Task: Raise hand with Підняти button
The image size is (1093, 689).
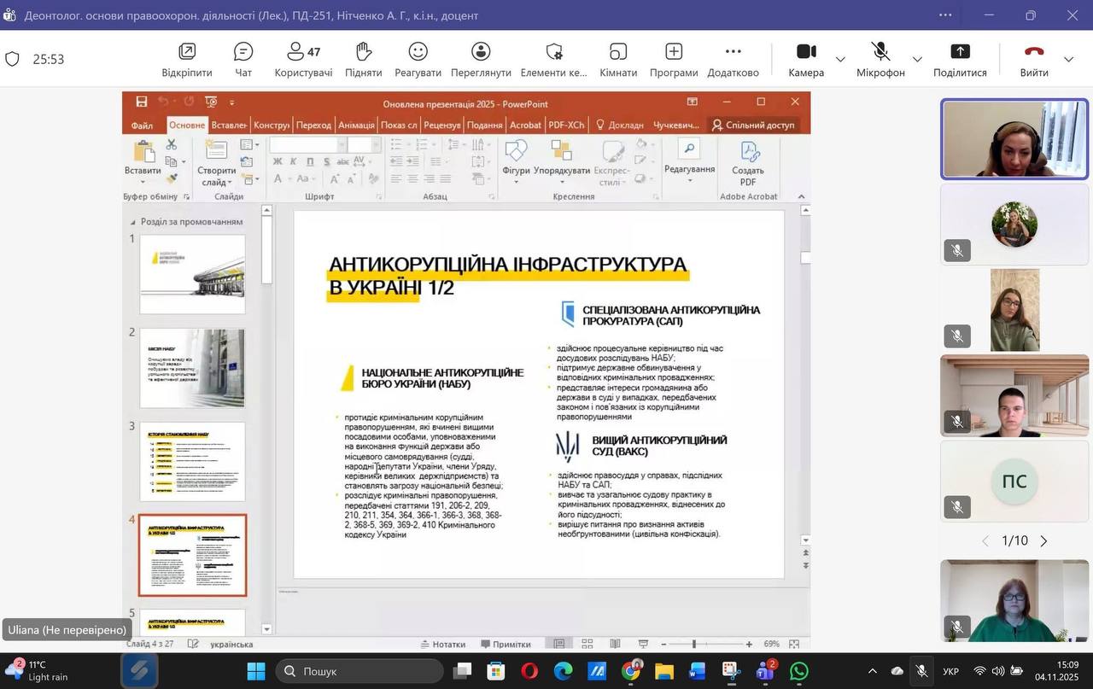Action: 364,59
